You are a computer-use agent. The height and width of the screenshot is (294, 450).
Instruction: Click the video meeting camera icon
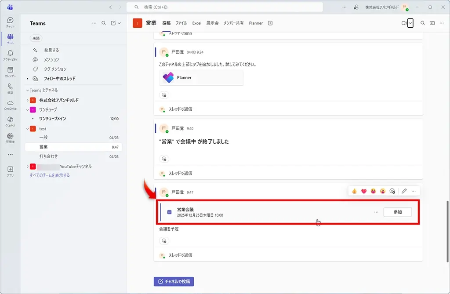404,23
